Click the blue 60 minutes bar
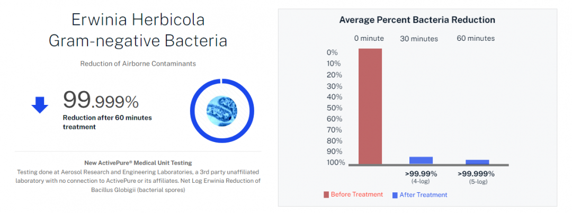Screen dimensions: 572x213 tap(477, 162)
